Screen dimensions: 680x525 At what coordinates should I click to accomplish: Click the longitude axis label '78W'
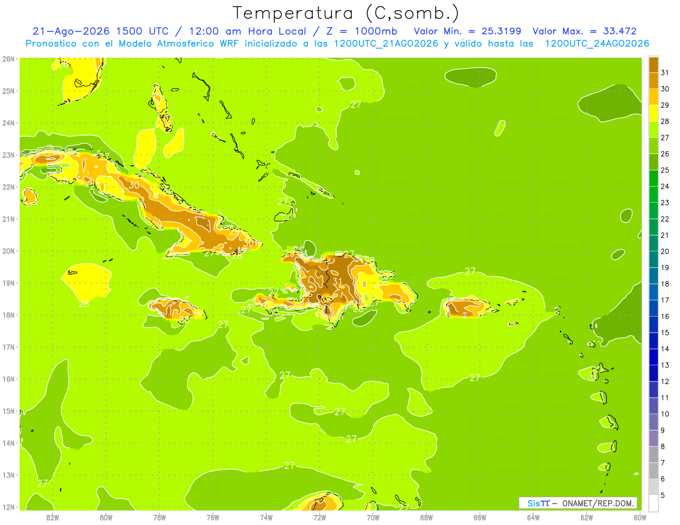tap(159, 517)
